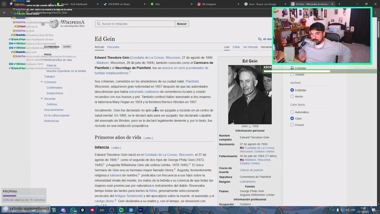Open Cáncer de pulmón infobox link
This screenshot has height=214, width=380.
point(251,170)
